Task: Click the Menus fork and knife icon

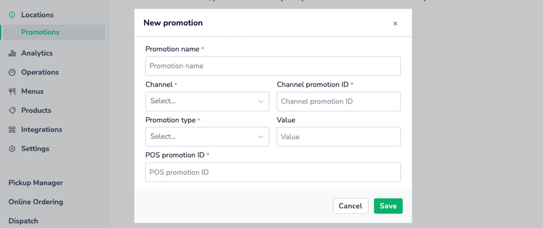Action: 12,92
